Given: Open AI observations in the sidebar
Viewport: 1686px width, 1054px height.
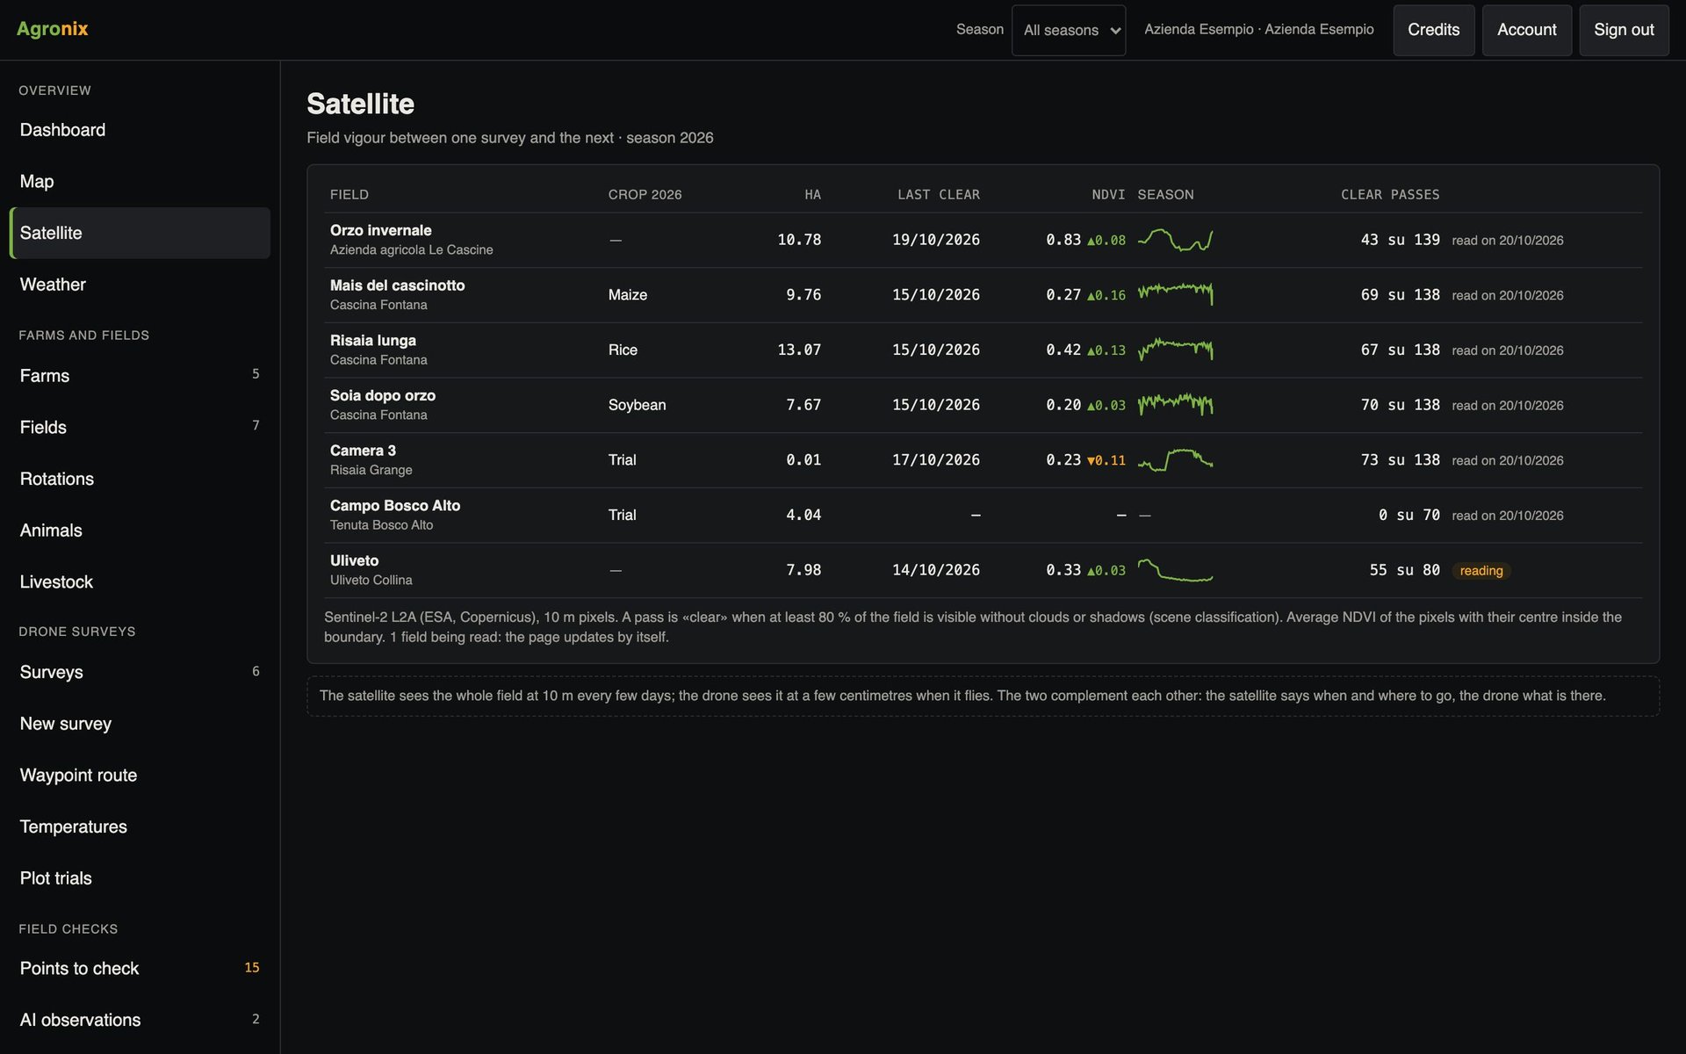Looking at the screenshot, I should click(140, 1021).
